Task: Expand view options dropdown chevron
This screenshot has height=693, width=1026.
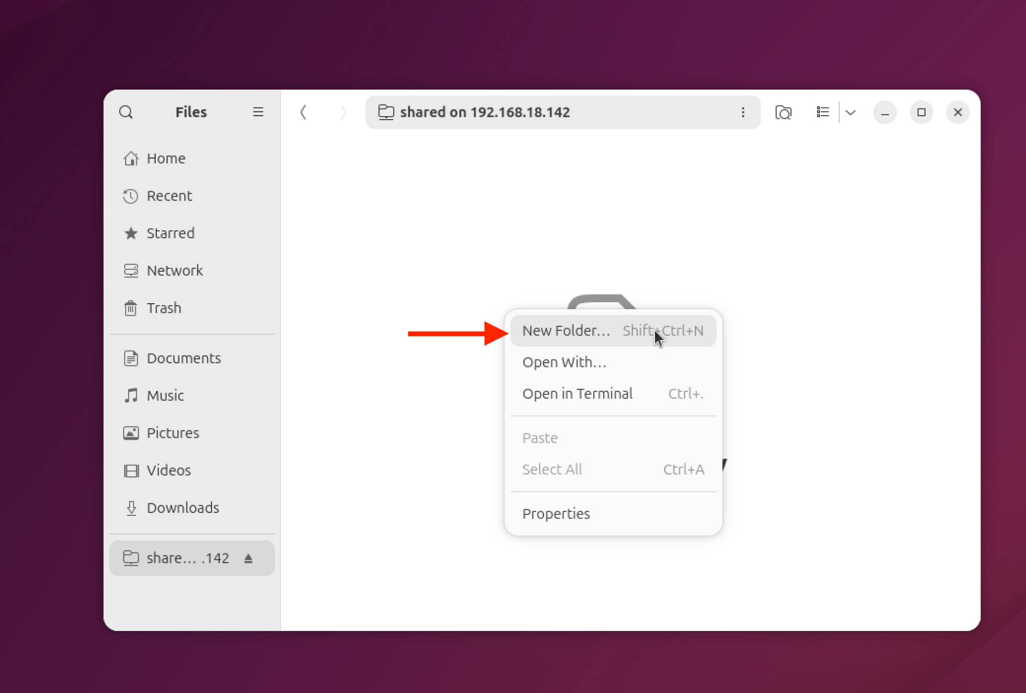Action: coord(851,112)
